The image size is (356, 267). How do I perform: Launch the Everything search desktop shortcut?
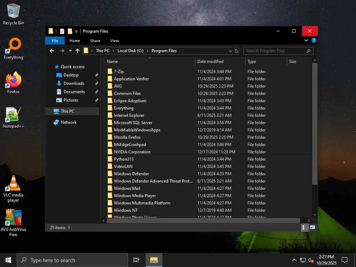[x=14, y=48]
